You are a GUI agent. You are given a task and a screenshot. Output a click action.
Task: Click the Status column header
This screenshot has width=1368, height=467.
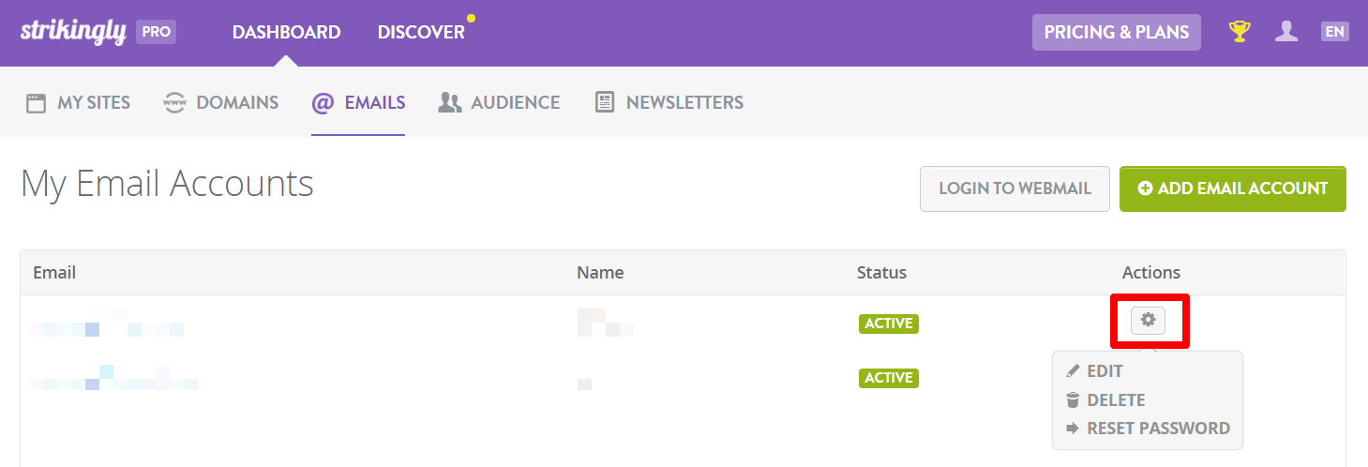point(881,273)
